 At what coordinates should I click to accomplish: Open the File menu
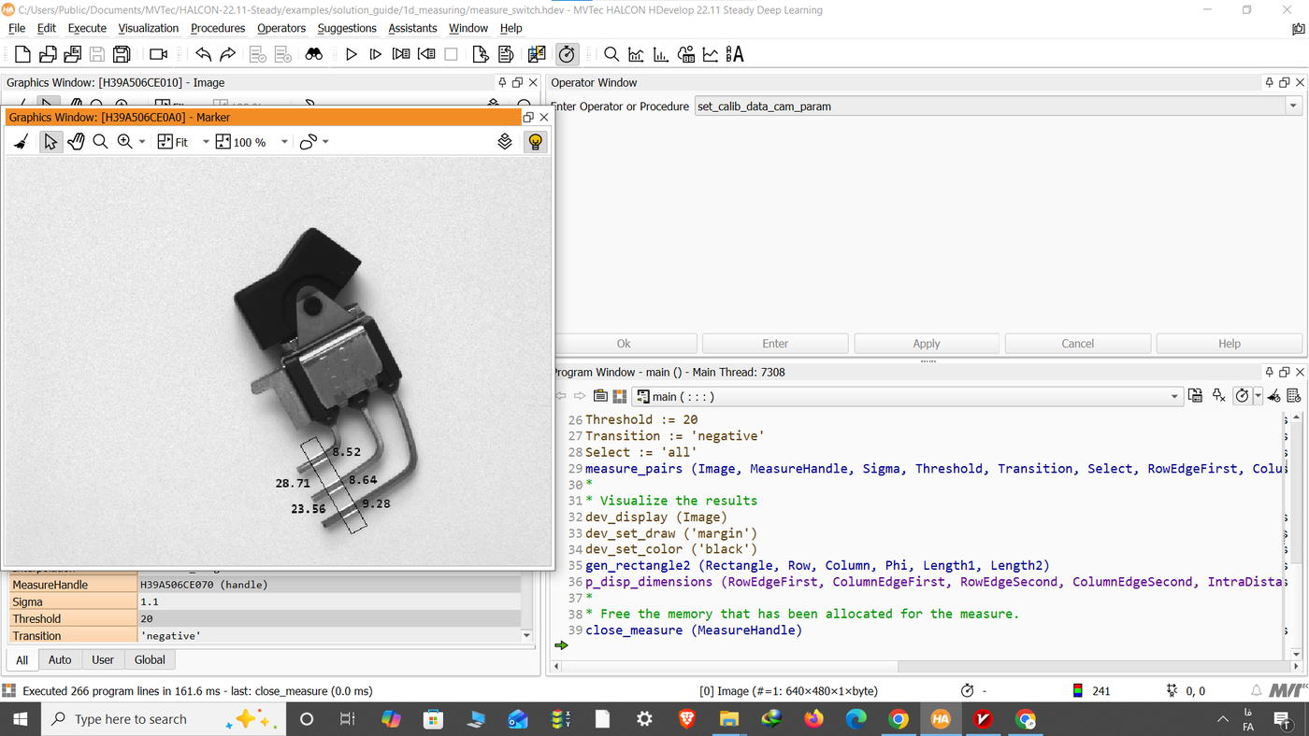pos(17,28)
